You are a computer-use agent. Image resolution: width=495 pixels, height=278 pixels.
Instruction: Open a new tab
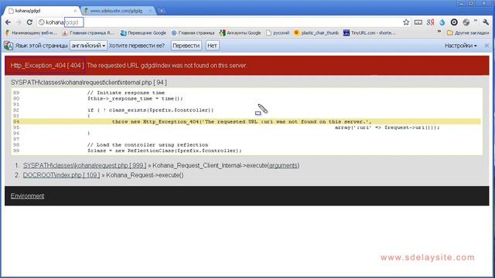(162, 11)
